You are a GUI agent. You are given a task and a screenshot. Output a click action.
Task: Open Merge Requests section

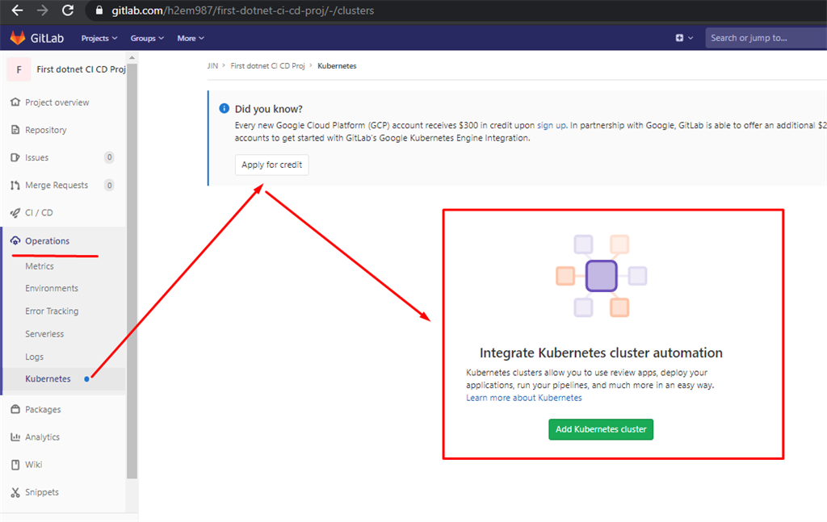[57, 185]
